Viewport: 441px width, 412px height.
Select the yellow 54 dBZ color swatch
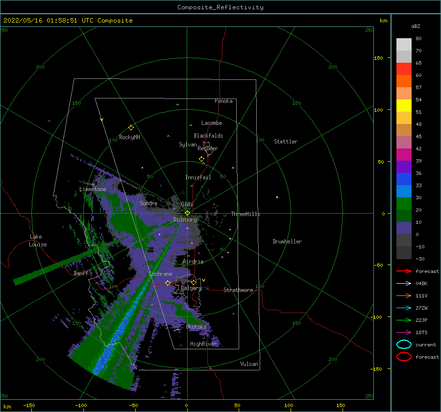coord(404,105)
